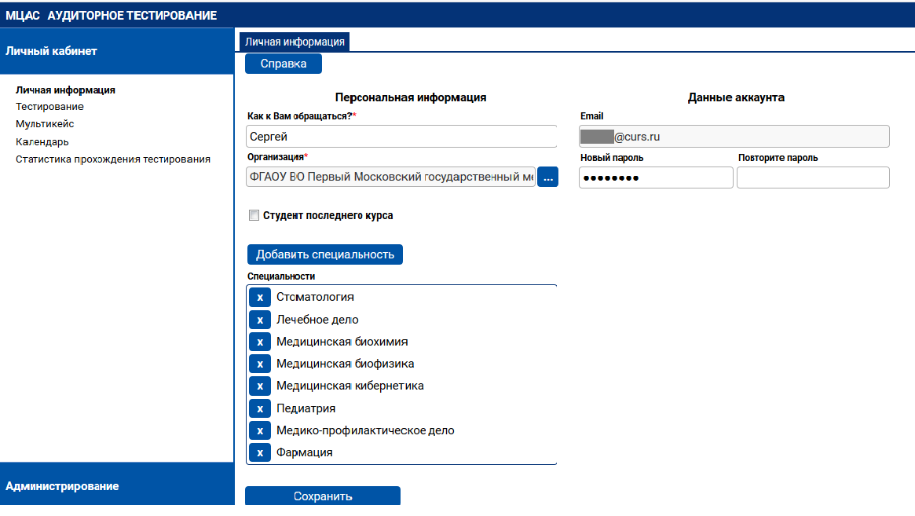Viewport: 915px width, 516px height.
Task: Remove the Педиатрия specialty
Action: [260, 408]
